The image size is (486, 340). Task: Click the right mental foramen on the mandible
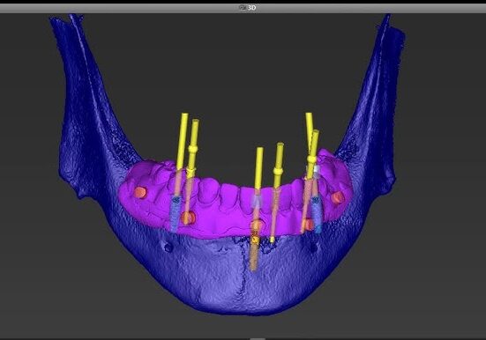(314, 248)
